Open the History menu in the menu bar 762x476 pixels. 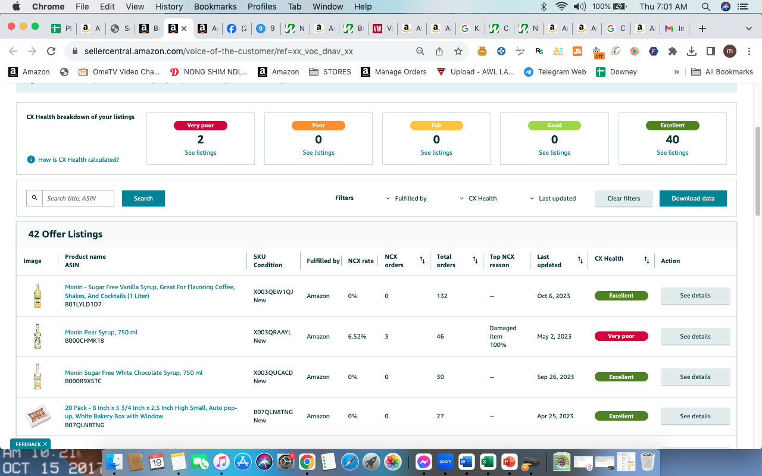coord(169,7)
